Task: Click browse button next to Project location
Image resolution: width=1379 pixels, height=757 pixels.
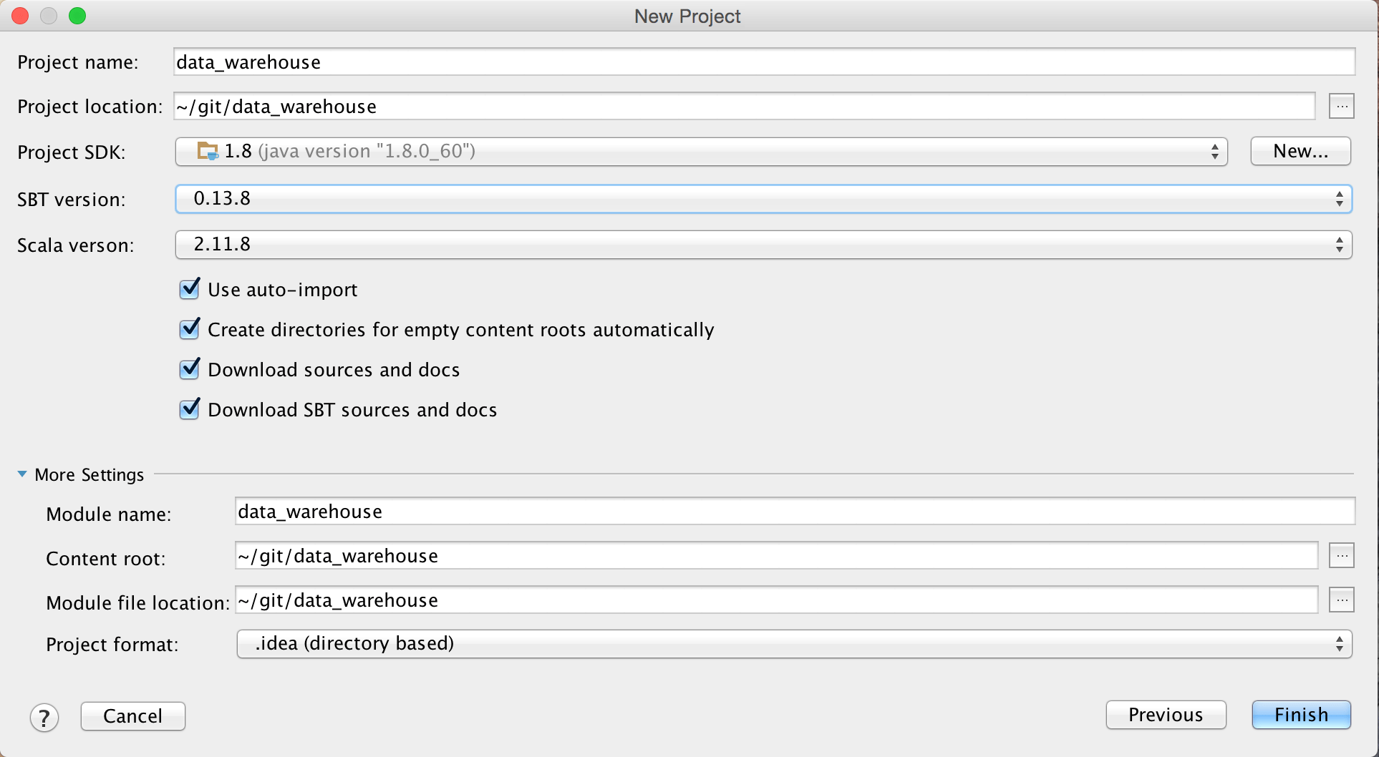Action: [1341, 107]
